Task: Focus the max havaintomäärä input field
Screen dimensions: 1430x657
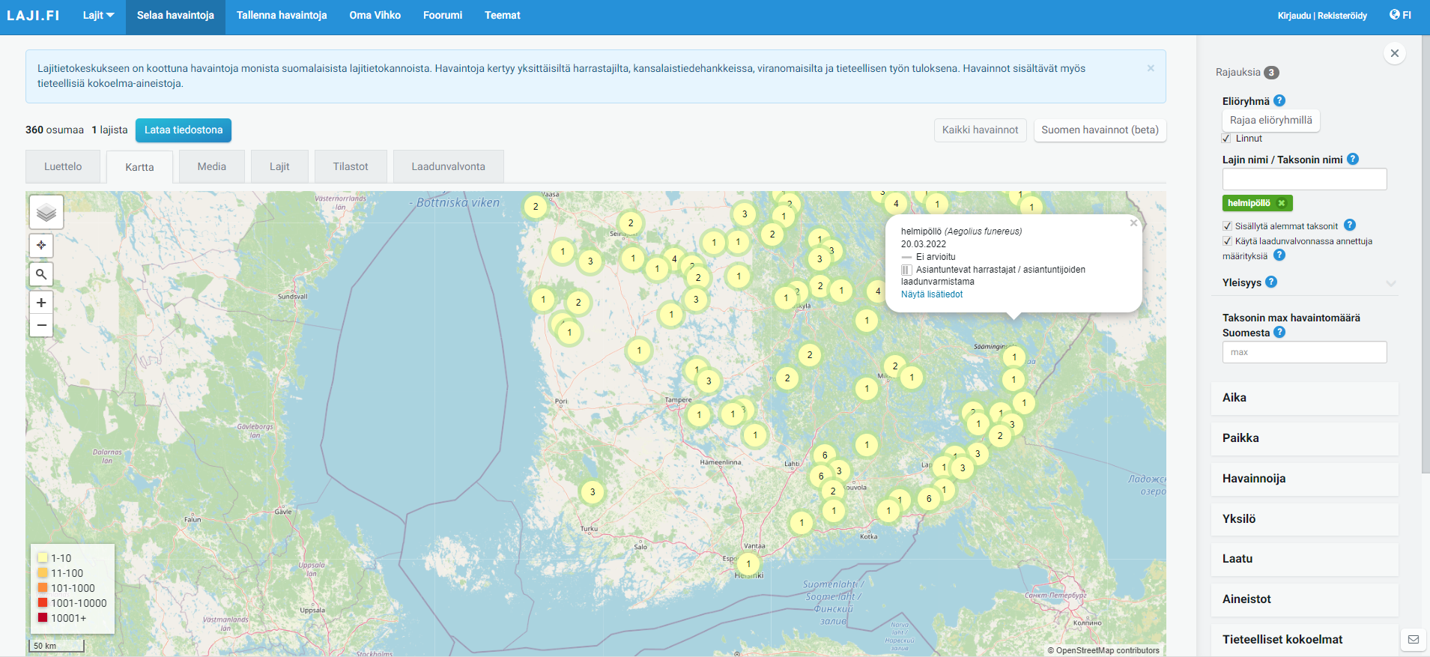Action: point(1304,352)
